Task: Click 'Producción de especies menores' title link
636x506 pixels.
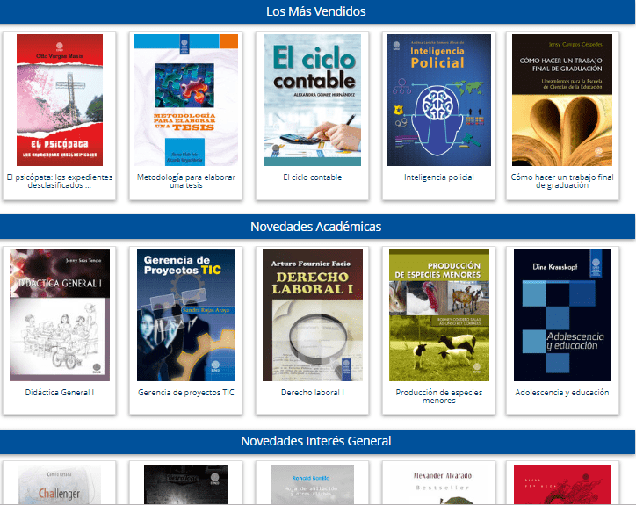Action: (439, 396)
